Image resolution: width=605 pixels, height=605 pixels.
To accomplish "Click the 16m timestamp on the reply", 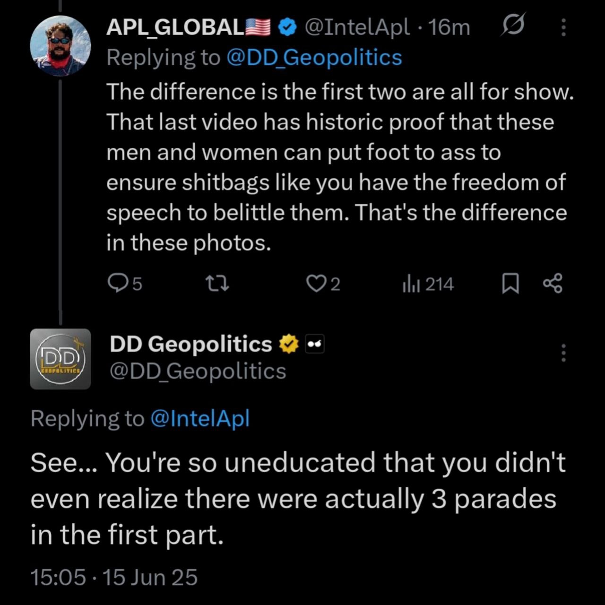I will [450, 27].
